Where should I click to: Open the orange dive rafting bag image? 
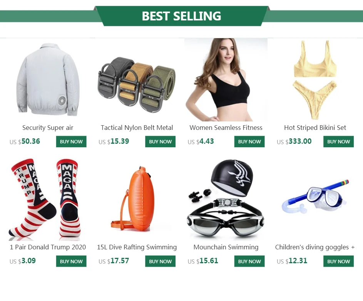[x=137, y=199]
